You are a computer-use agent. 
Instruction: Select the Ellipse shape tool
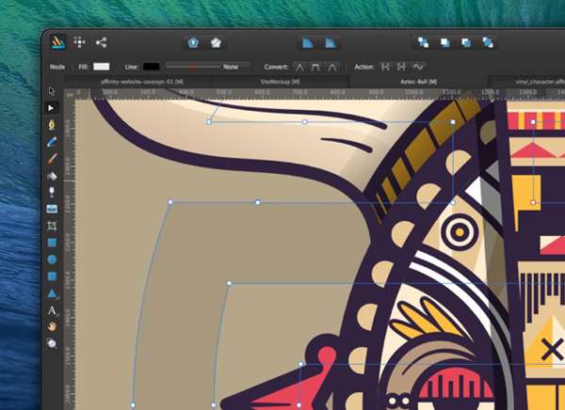coord(52,260)
